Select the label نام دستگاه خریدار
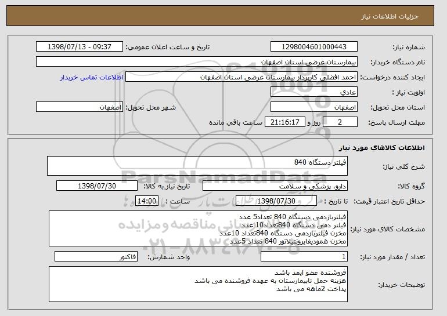Screen dimensions: 447x316 pos(398,62)
